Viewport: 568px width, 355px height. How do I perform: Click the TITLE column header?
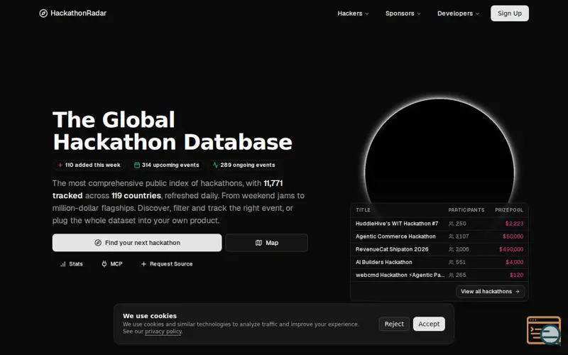coord(363,210)
